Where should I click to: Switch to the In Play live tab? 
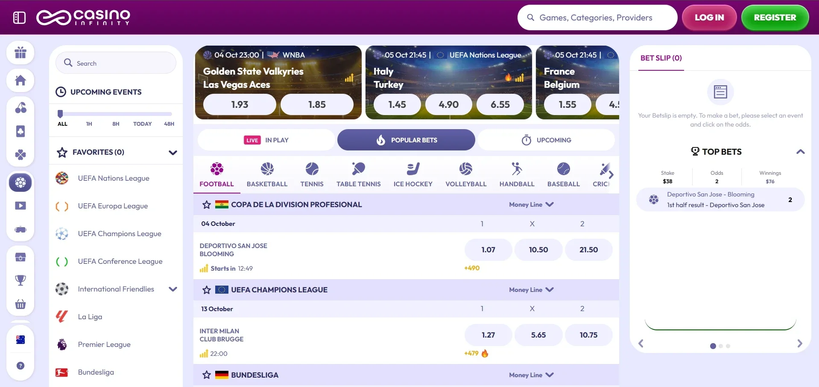point(266,140)
